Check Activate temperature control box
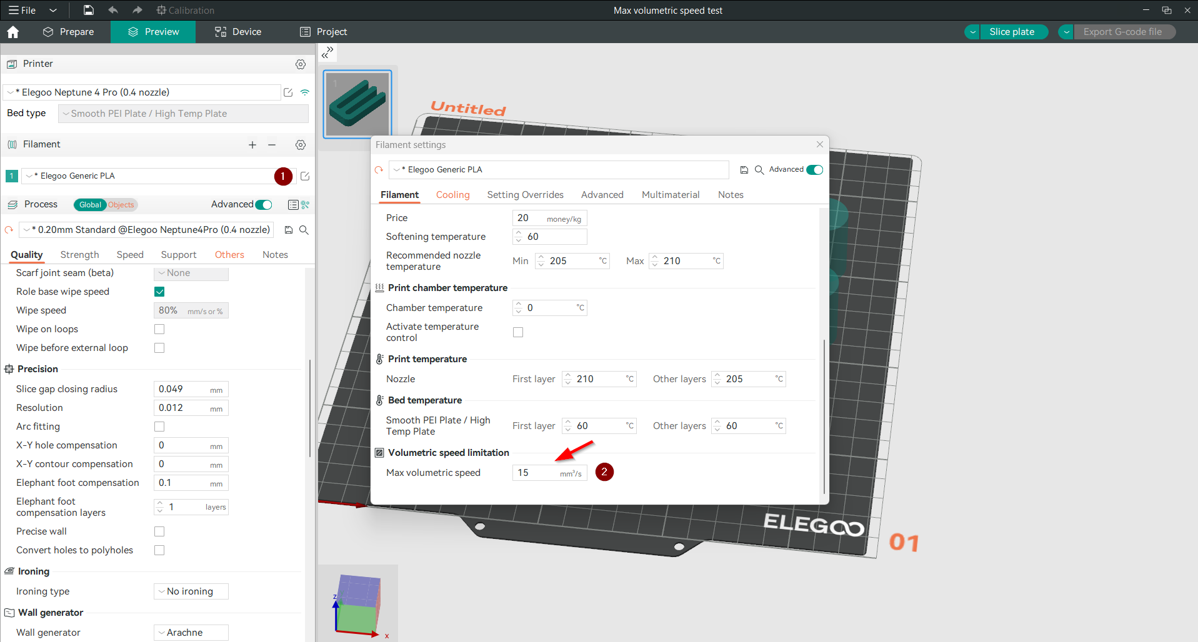1198x642 pixels. (x=518, y=332)
